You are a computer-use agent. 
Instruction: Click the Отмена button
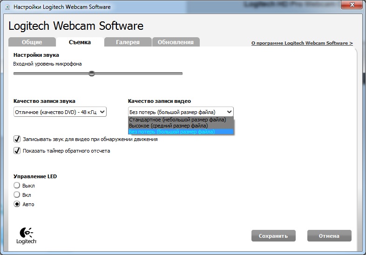click(329, 236)
